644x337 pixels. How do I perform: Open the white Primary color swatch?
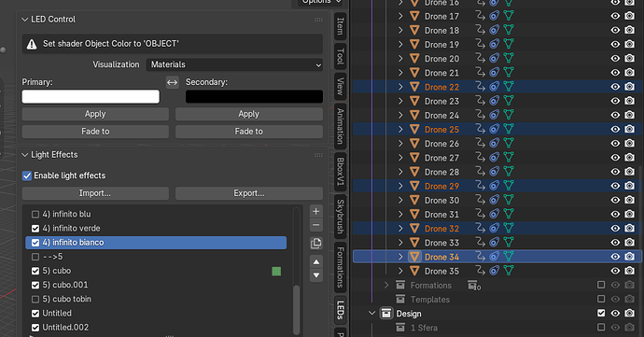[x=91, y=96]
